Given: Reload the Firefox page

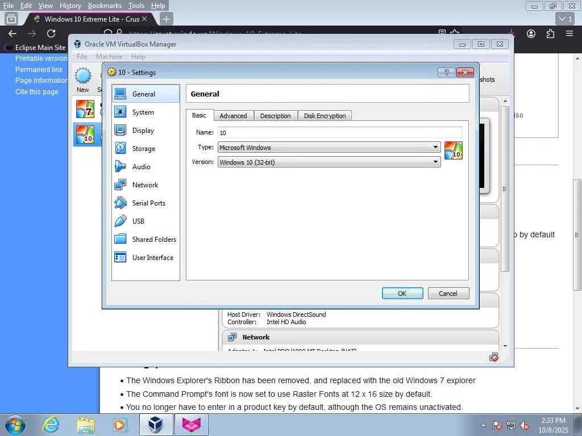Looking at the screenshot, I should (x=51, y=33).
